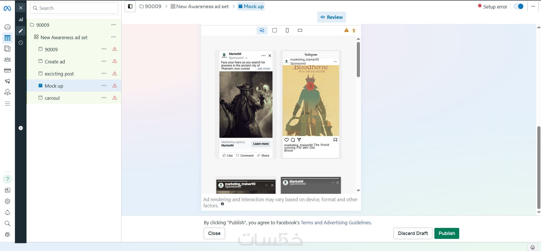Image resolution: width=541 pixels, height=251 pixels.
Task: Click Learn more in Facebook ad preview
Action: point(261,144)
